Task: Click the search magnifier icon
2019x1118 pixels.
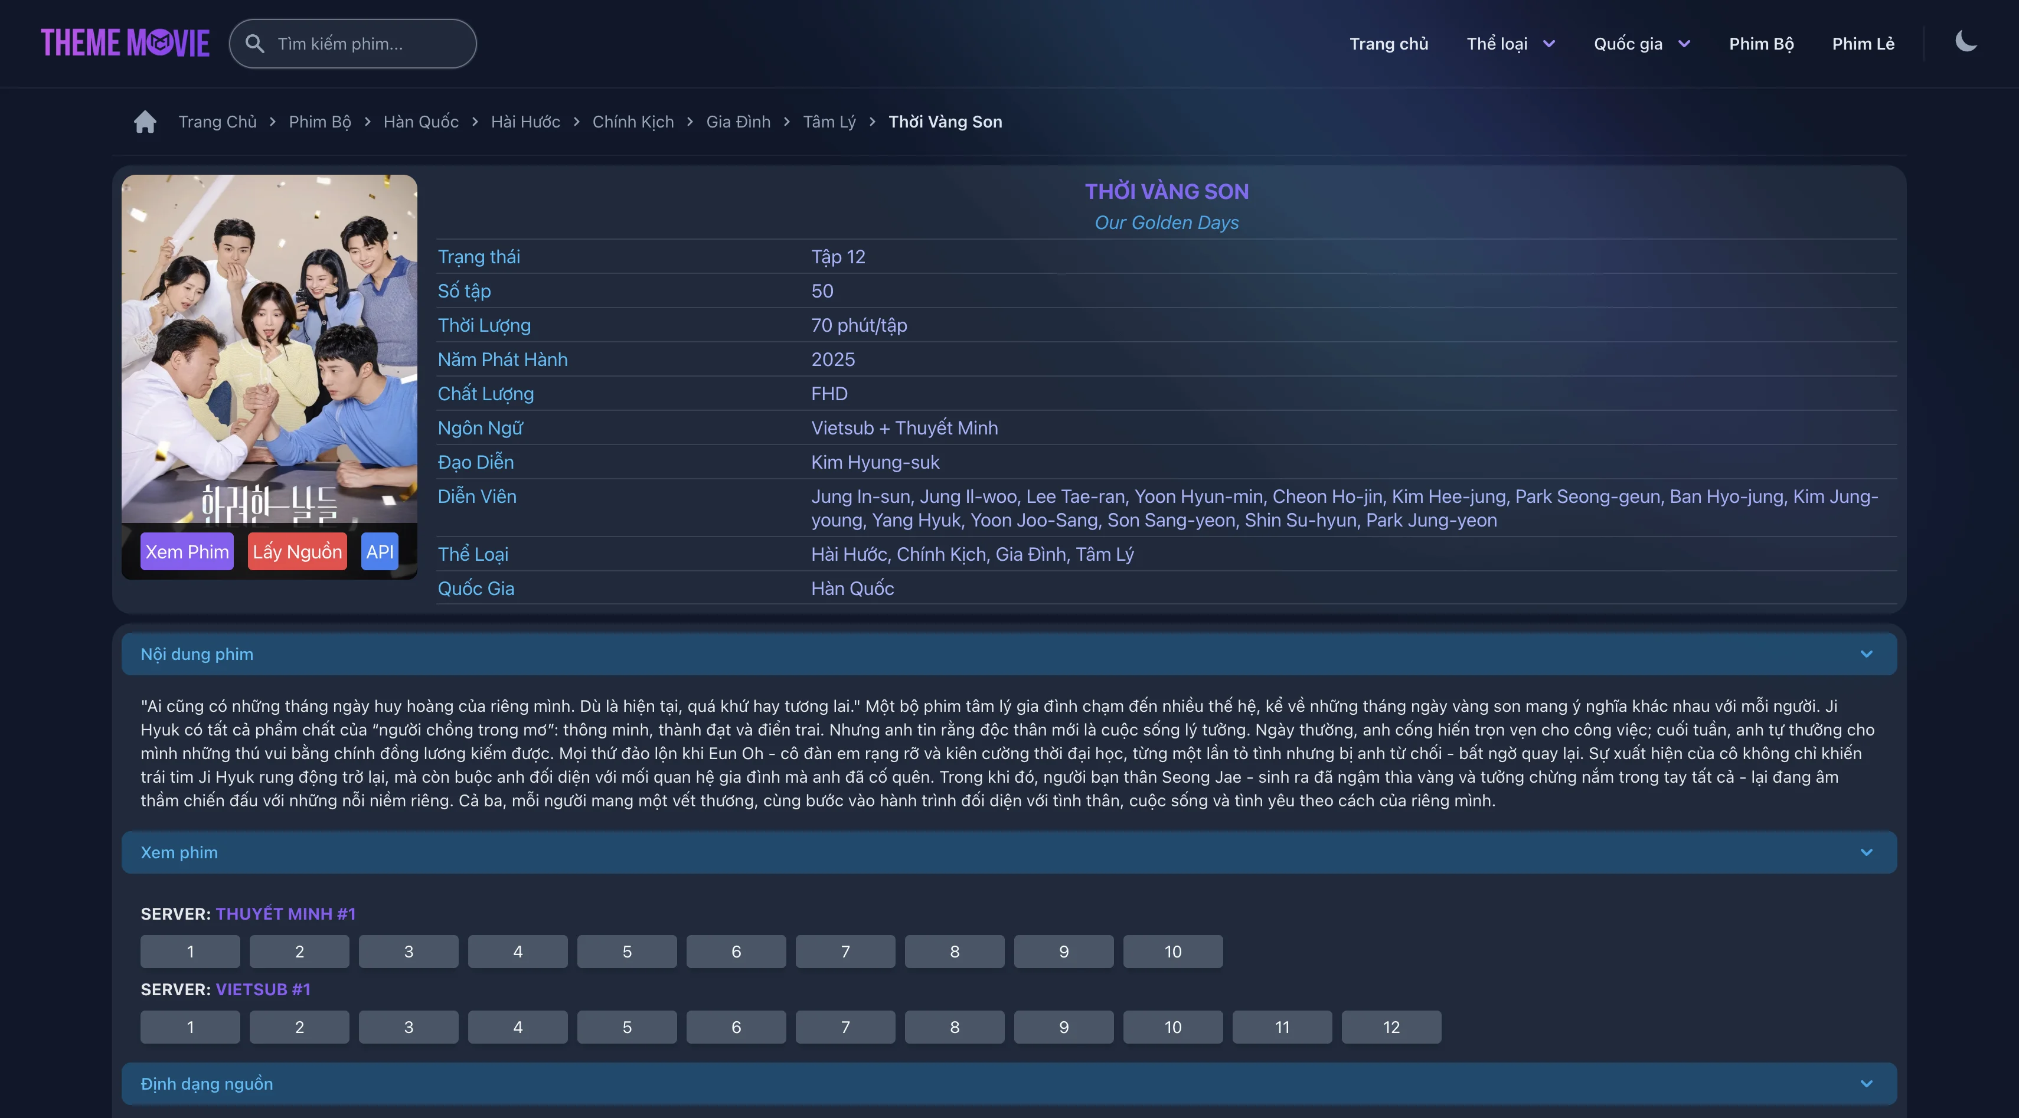Action: point(254,44)
